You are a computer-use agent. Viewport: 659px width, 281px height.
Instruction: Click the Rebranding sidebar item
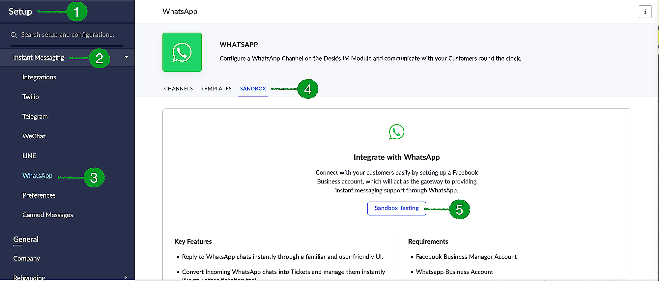pos(29,277)
